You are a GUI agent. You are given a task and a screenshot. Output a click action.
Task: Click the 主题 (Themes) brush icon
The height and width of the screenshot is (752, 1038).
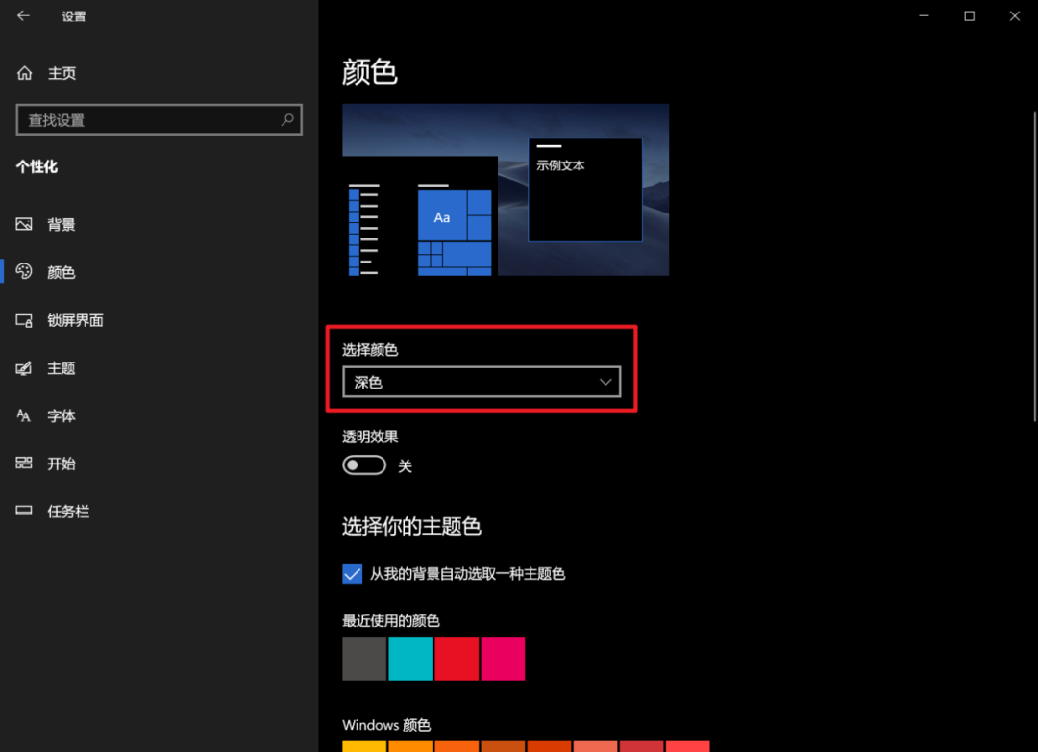click(x=23, y=367)
